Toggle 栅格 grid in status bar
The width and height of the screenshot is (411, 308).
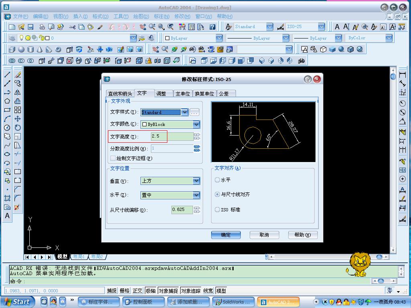tap(124, 291)
